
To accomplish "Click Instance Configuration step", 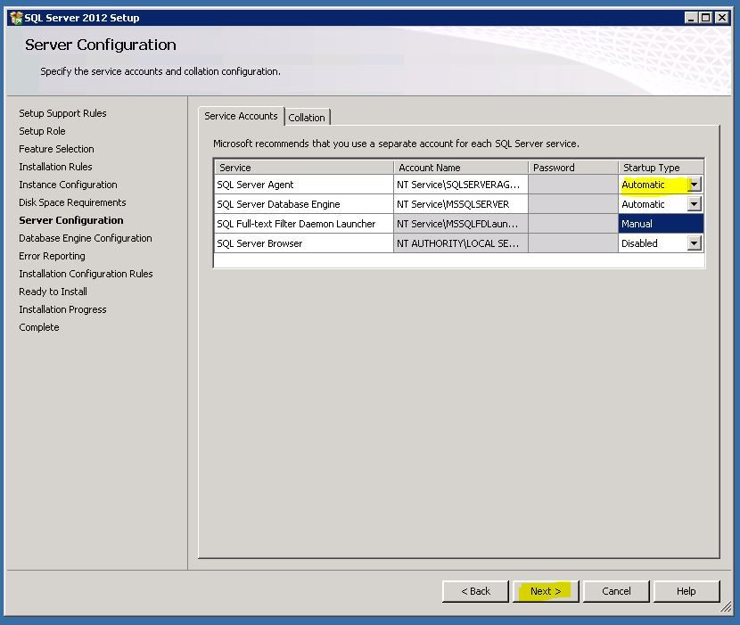I will click(x=68, y=185).
